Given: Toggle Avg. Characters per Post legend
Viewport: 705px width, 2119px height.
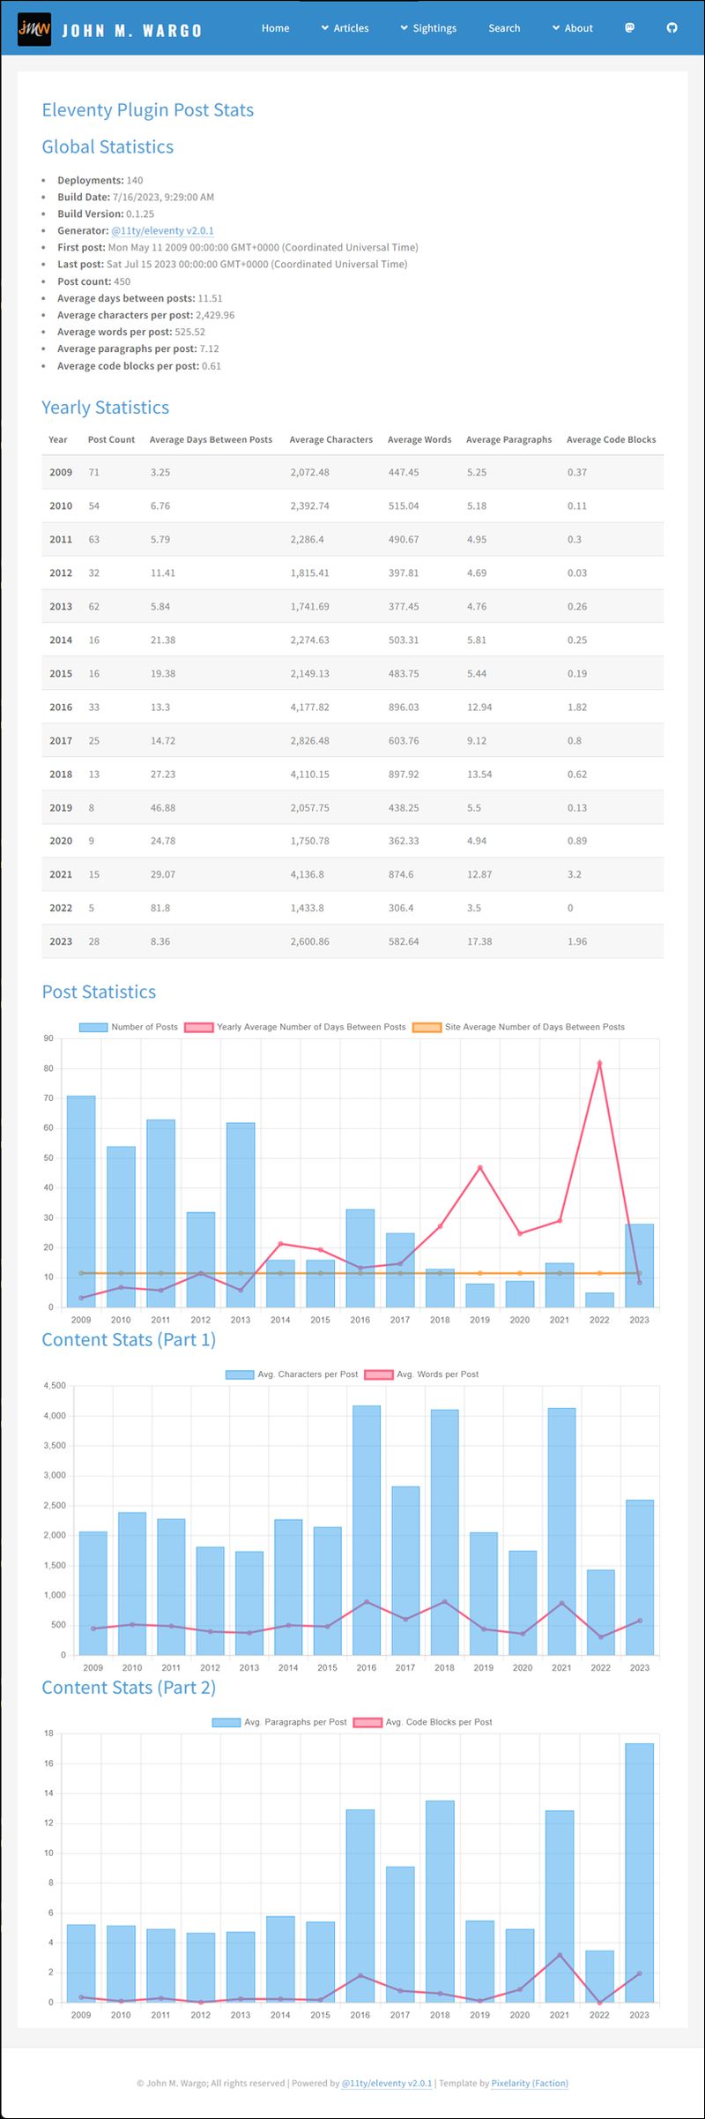Looking at the screenshot, I should tap(292, 1374).
